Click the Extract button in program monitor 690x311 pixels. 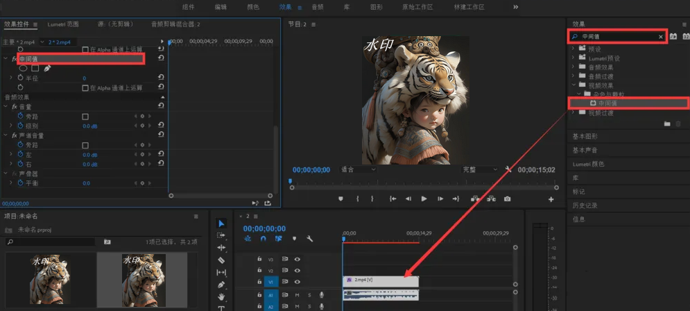pyautogui.click(x=491, y=199)
